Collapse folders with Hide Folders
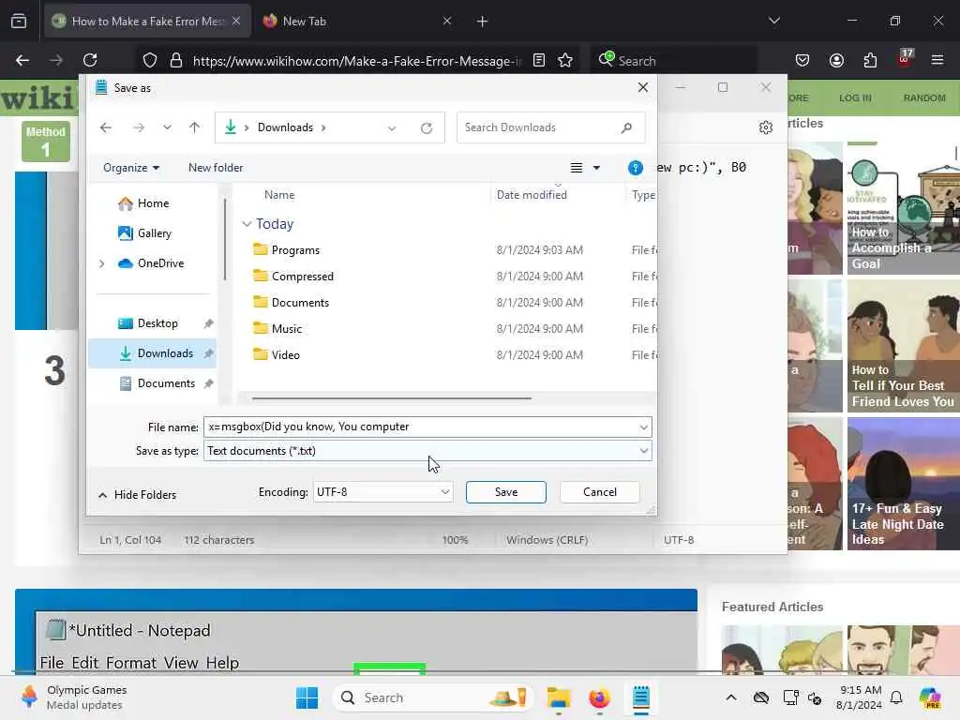This screenshot has width=960, height=720. (137, 495)
